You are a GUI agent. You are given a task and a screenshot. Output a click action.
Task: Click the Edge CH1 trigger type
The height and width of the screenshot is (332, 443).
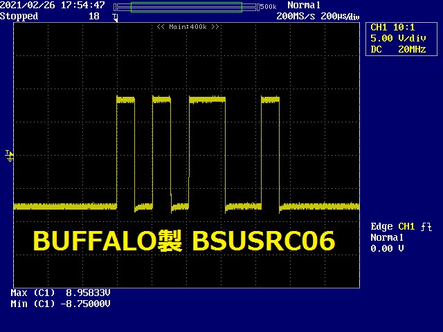click(x=392, y=226)
